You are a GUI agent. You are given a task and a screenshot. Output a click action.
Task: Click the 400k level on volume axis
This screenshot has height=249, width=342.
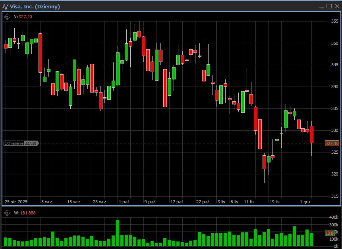pyautogui.click(x=333, y=218)
